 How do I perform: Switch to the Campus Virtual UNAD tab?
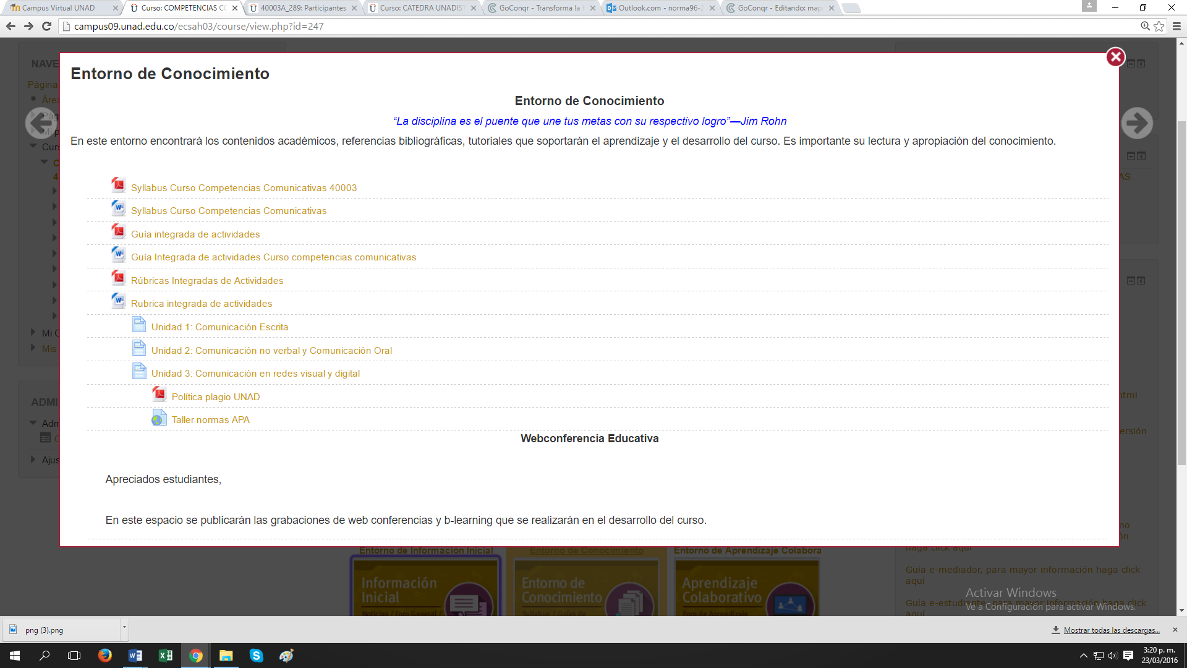pos(59,8)
